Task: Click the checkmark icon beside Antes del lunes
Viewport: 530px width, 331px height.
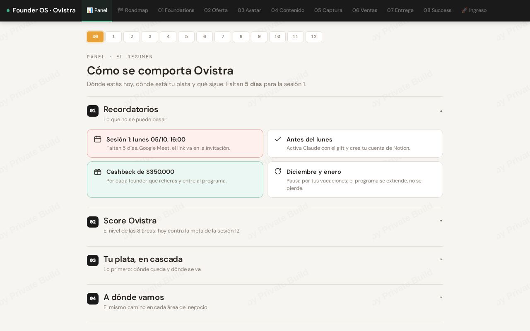Action: coord(278,139)
